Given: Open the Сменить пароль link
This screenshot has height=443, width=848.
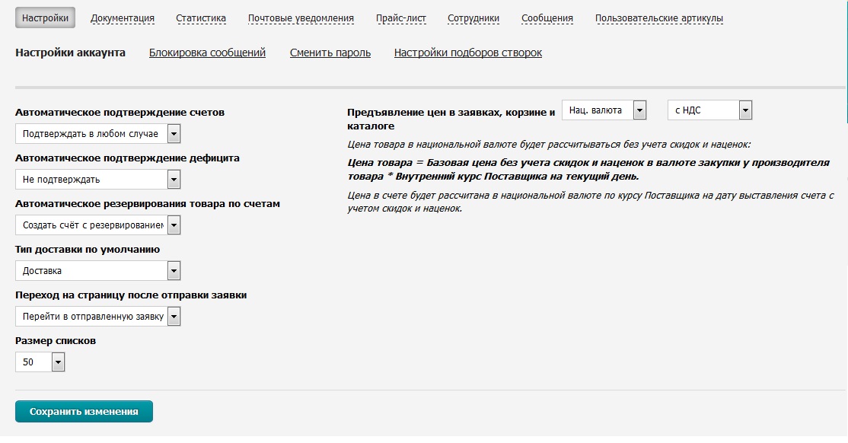Looking at the screenshot, I should pos(330,53).
